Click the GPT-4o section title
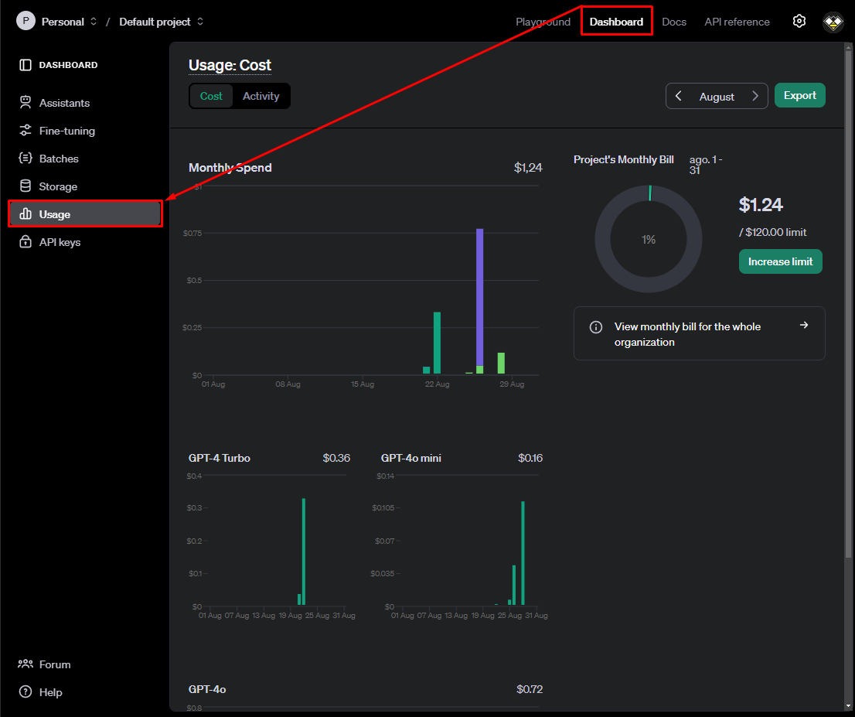 [x=207, y=689]
